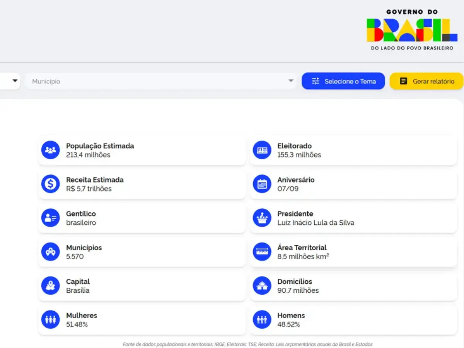Select the '155,3 milhões' Eleitorado value
Image resolution: width=464 pixels, height=348 pixels.
pos(299,155)
